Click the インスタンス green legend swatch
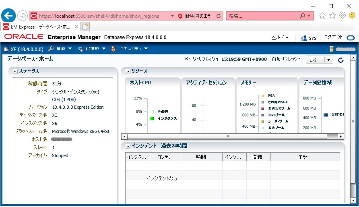The height and width of the screenshot is (207, 359). (x=152, y=118)
